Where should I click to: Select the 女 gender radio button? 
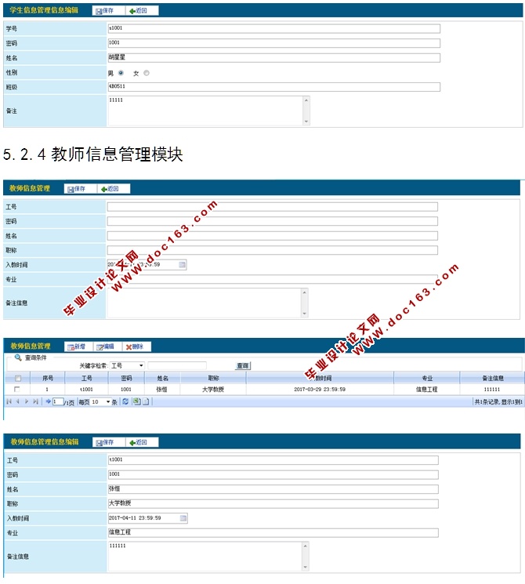[147, 73]
